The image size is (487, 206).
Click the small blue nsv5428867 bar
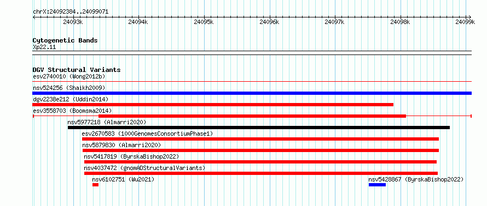377,185
